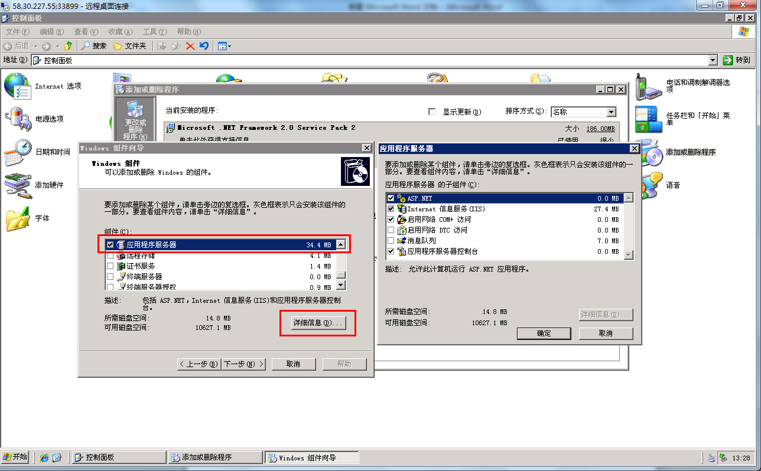The image size is (761, 471).
Task: Enable the 消息队列 checkbox
Action: (x=391, y=241)
